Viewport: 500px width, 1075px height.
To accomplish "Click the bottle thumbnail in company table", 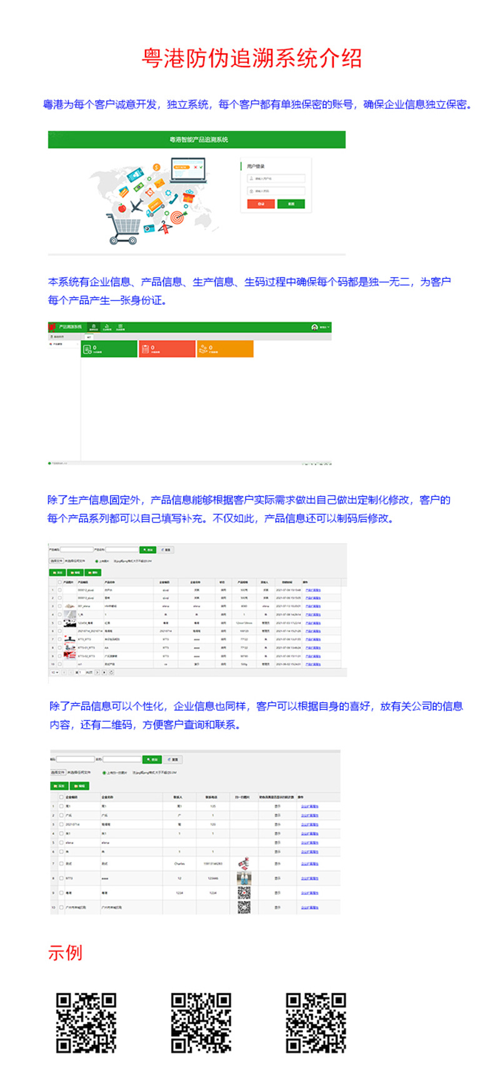I will coord(243,878).
